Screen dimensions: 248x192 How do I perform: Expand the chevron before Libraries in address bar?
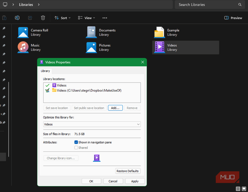click(13, 4)
